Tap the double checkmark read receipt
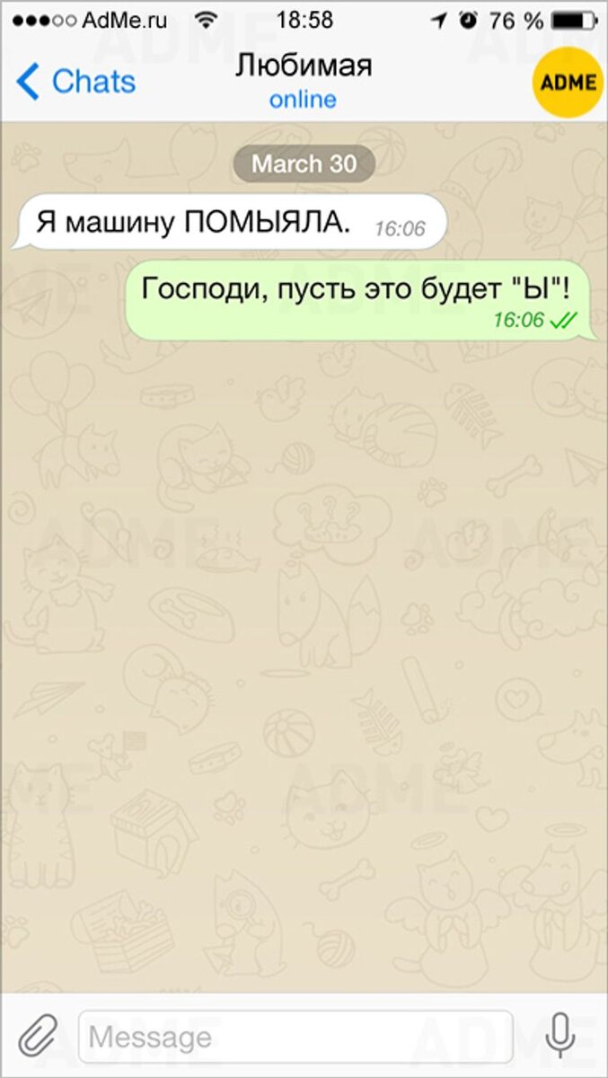 pyautogui.click(x=563, y=320)
